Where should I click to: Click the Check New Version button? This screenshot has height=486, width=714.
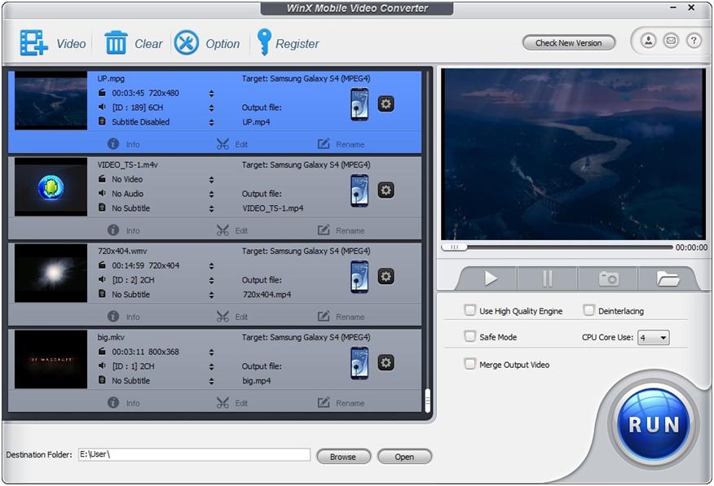(569, 42)
